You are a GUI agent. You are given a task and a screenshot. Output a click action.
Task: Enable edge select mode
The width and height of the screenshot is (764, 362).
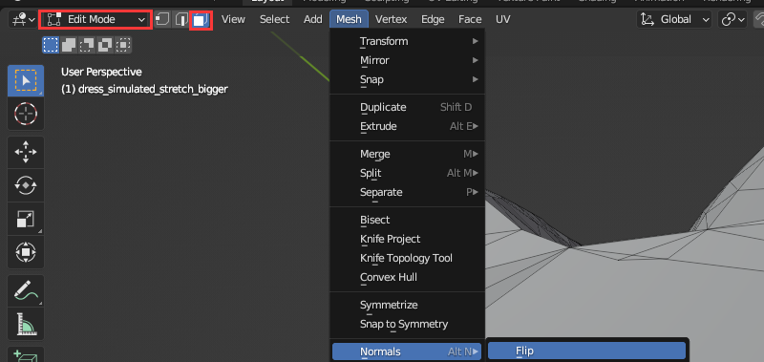(181, 19)
